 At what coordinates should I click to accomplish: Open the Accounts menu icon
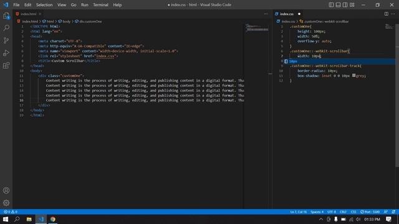tap(6, 190)
